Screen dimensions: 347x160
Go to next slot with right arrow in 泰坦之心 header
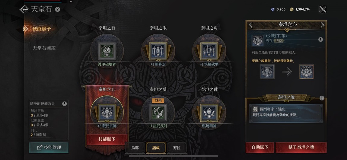323,25
